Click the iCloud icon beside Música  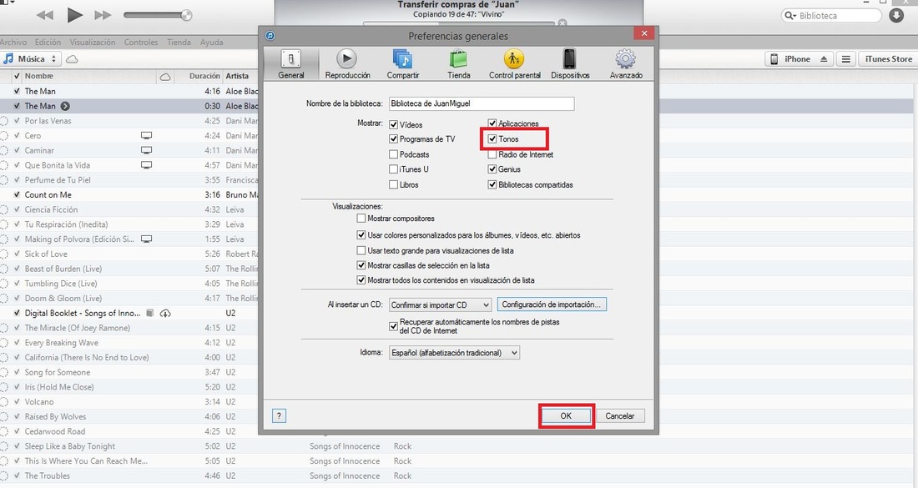72,59
